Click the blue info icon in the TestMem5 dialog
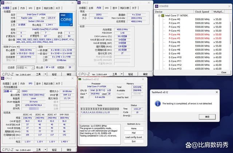 [158, 103]
